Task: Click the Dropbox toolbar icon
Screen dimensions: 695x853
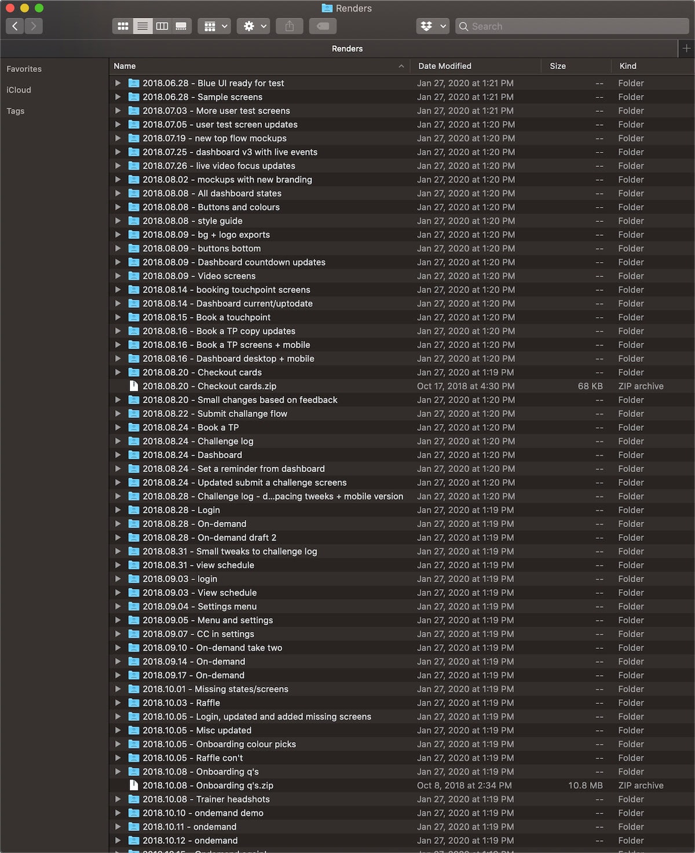Action: pyautogui.click(x=426, y=26)
